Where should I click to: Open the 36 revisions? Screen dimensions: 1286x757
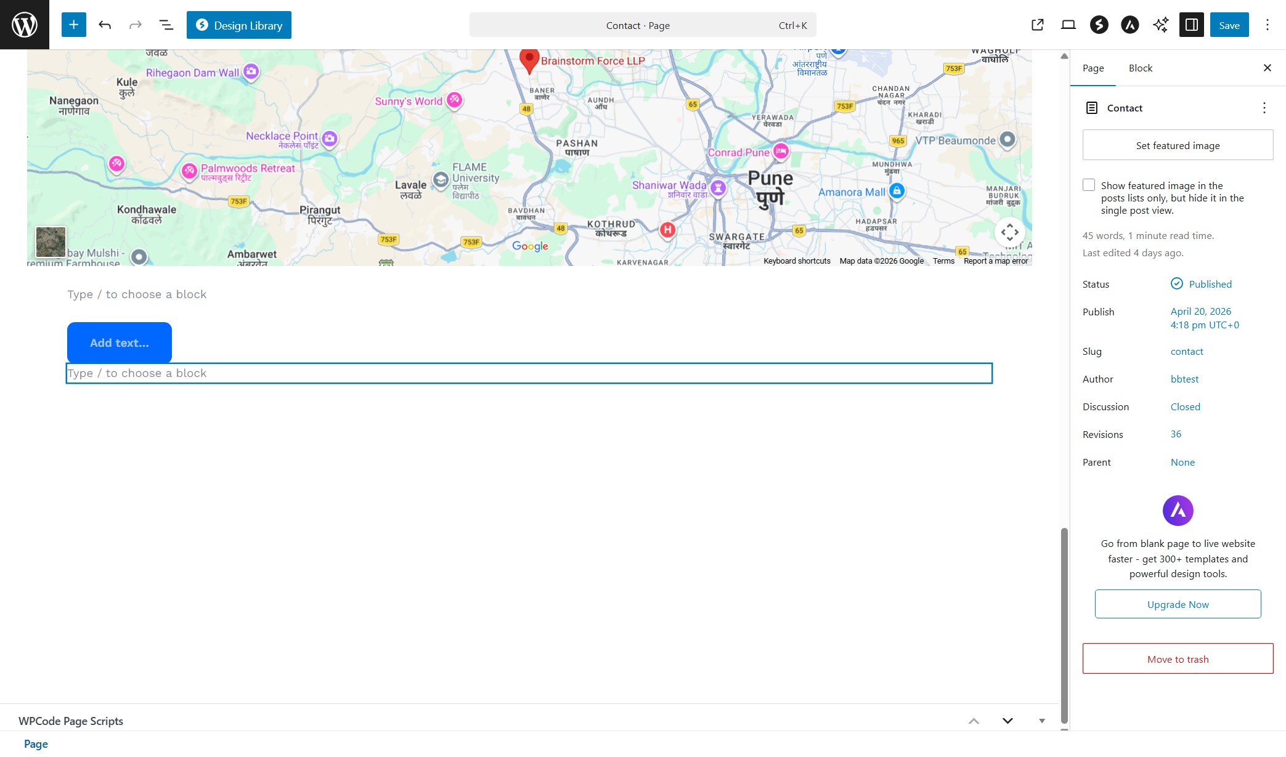click(1176, 434)
